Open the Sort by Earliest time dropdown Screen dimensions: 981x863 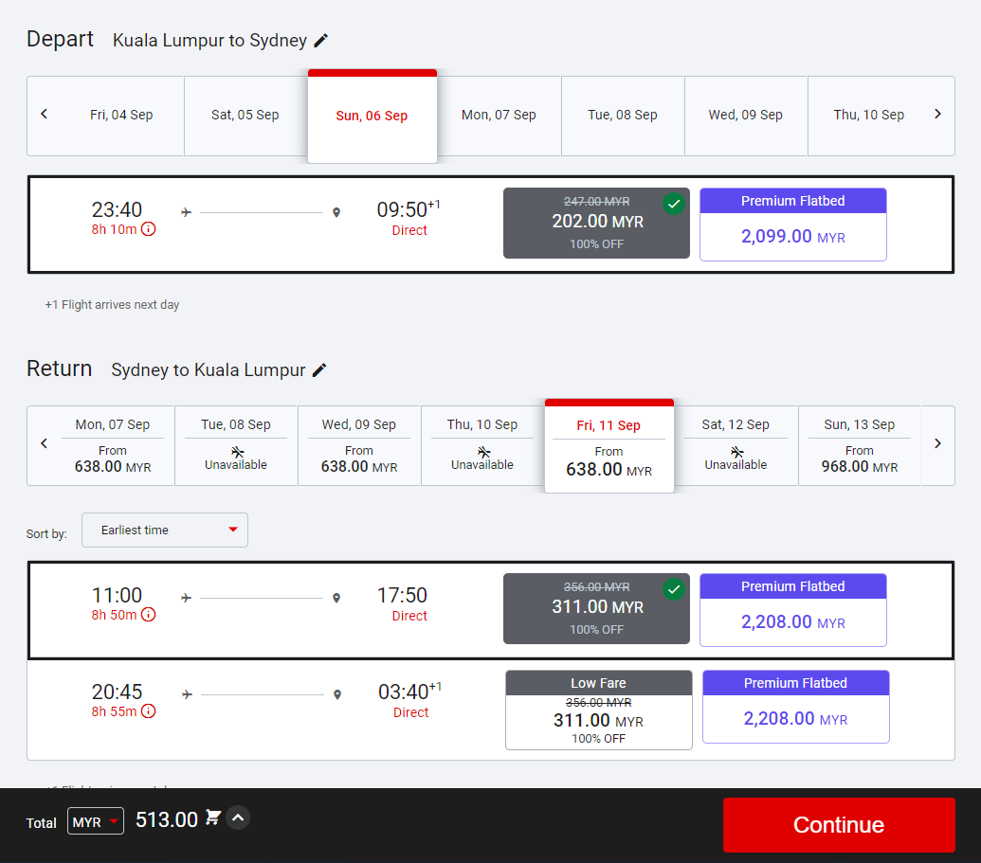[165, 530]
